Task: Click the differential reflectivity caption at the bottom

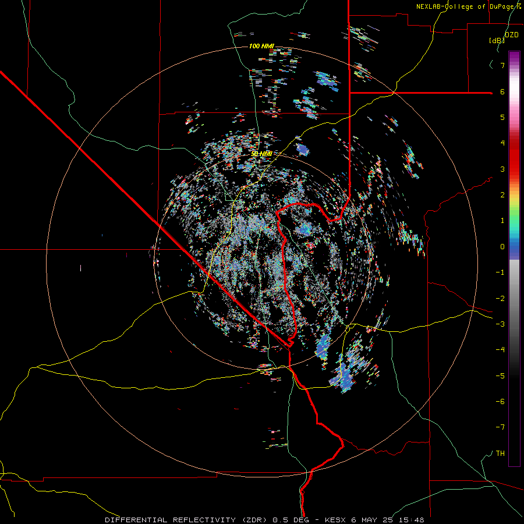Action: point(265,520)
